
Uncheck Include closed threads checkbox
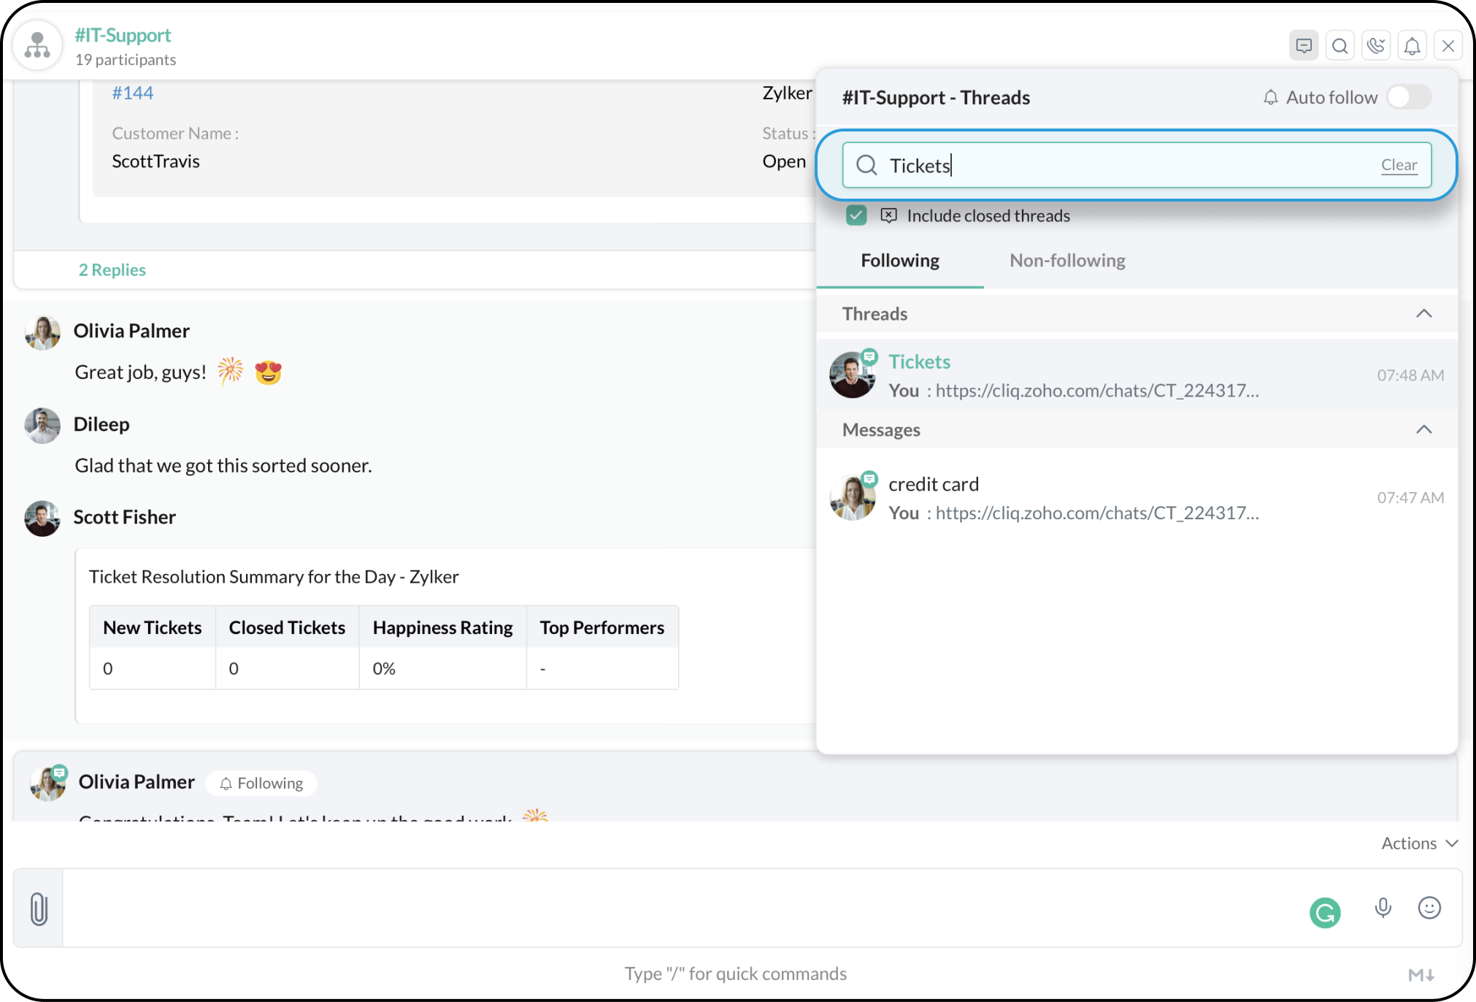pos(856,215)
